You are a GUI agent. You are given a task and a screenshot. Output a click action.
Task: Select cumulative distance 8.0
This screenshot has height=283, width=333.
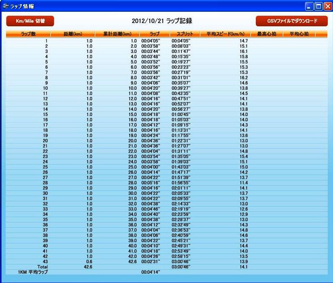pyautogui.click(x=134, y=78)
